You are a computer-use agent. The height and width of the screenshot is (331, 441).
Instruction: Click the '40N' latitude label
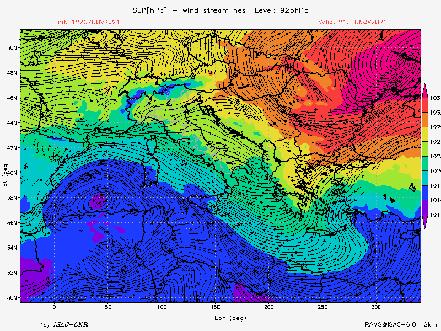(x=13, y=173)
